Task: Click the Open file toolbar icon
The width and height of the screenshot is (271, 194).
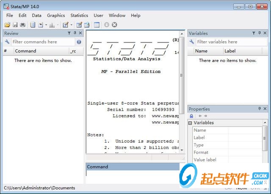Action: tap(7, 25)
